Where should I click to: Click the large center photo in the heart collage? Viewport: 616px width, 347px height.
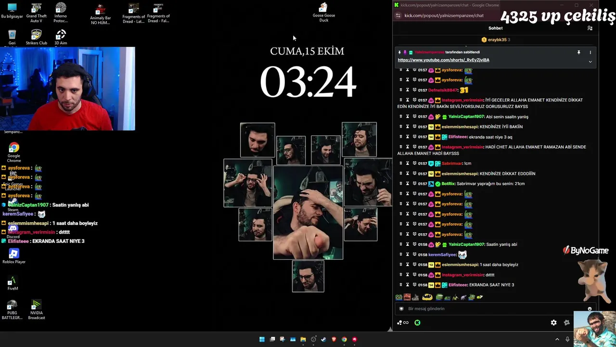point(308,213)
